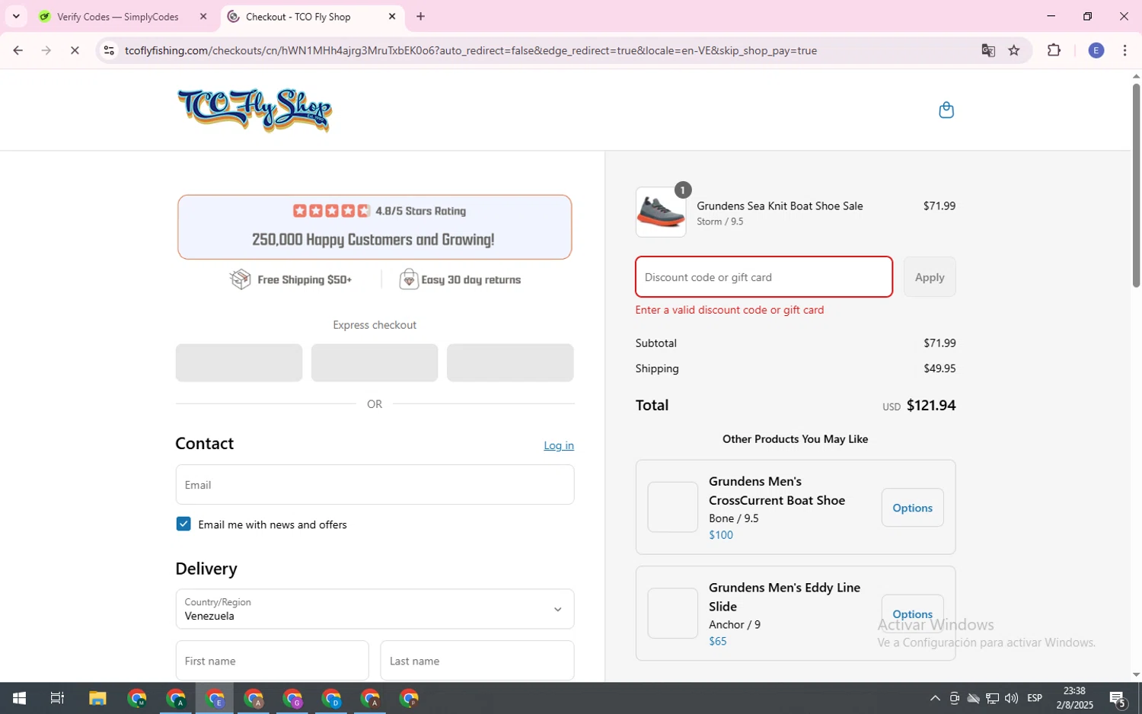Viewport: 1142px width, 714px height.
Task: Click the TCO Fly Shop logo
Action: 254,110
